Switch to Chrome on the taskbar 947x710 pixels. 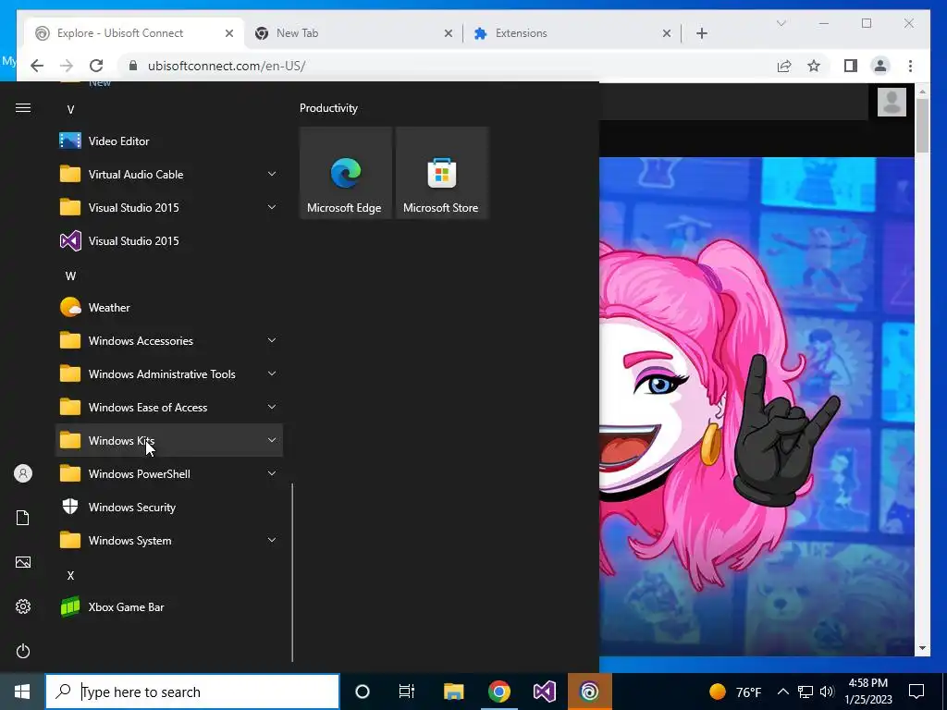(498, 692)
